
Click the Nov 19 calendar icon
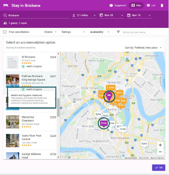pyautogui.click(x=129, y=15)
